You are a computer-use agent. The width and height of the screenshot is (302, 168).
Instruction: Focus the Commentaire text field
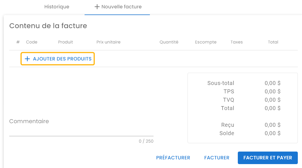tap(81, 130)
